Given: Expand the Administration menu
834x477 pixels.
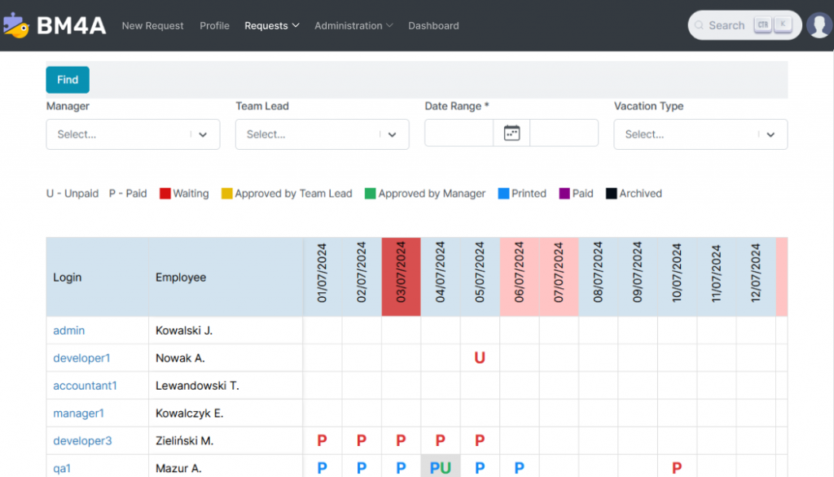Looking at the screenshot, I should (353, 25).
